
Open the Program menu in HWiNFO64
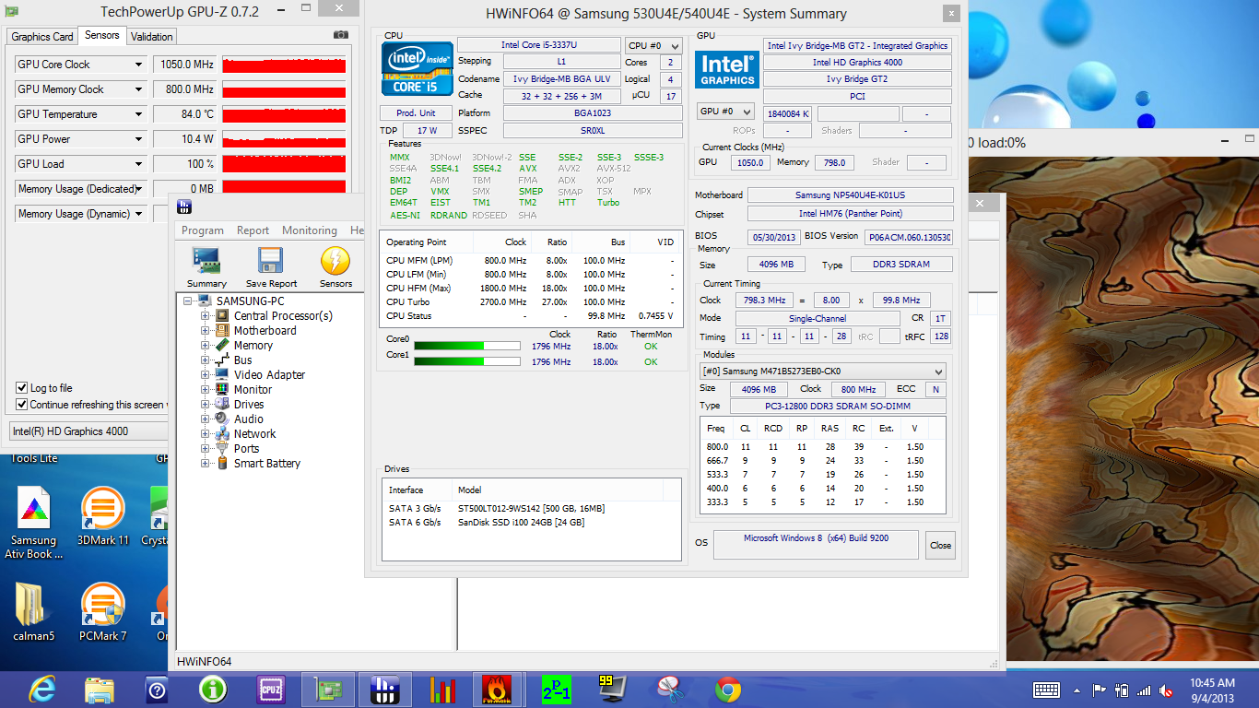coord(203,230)
